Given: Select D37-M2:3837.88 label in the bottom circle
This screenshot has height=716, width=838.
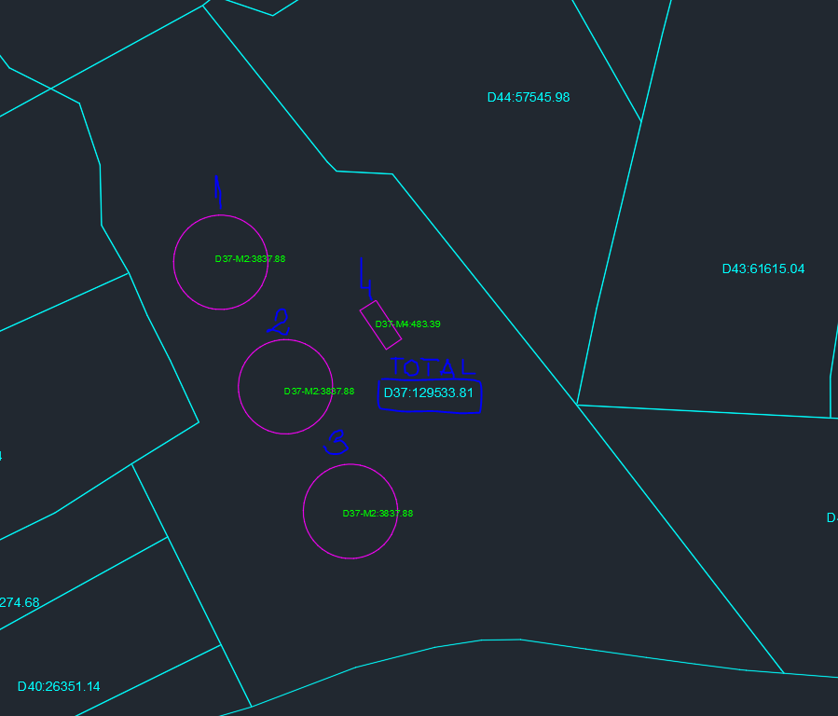Looking at the screenshot, I should [x=378, y=513].
